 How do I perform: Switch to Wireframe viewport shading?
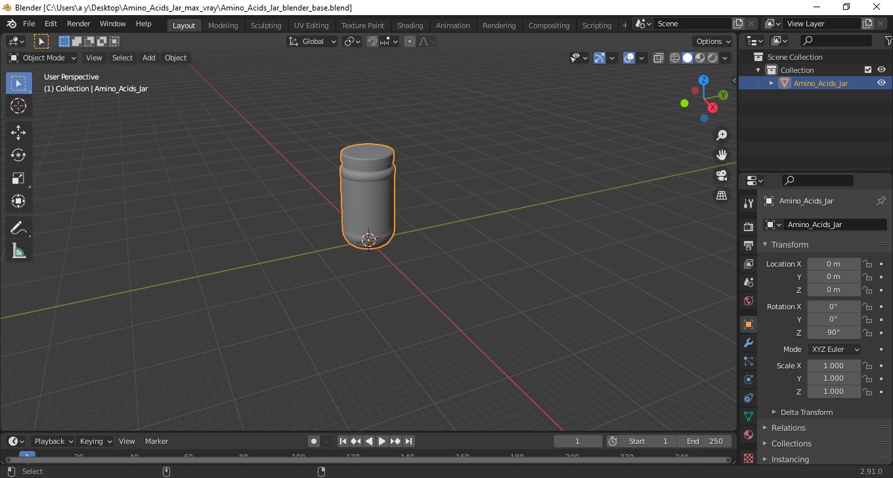click(675, 58)
